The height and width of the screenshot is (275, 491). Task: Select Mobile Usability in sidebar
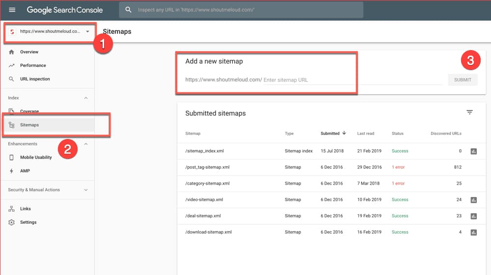pos(36,158)
